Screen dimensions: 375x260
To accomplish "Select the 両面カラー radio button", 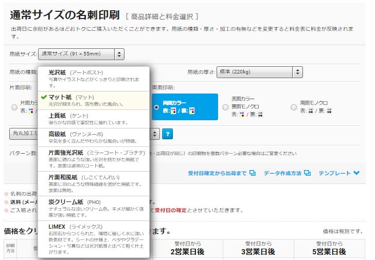I will point(157,107).
